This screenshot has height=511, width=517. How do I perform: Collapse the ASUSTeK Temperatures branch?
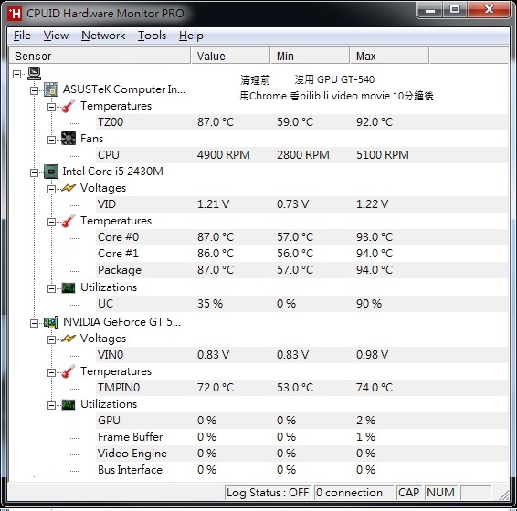51,107
